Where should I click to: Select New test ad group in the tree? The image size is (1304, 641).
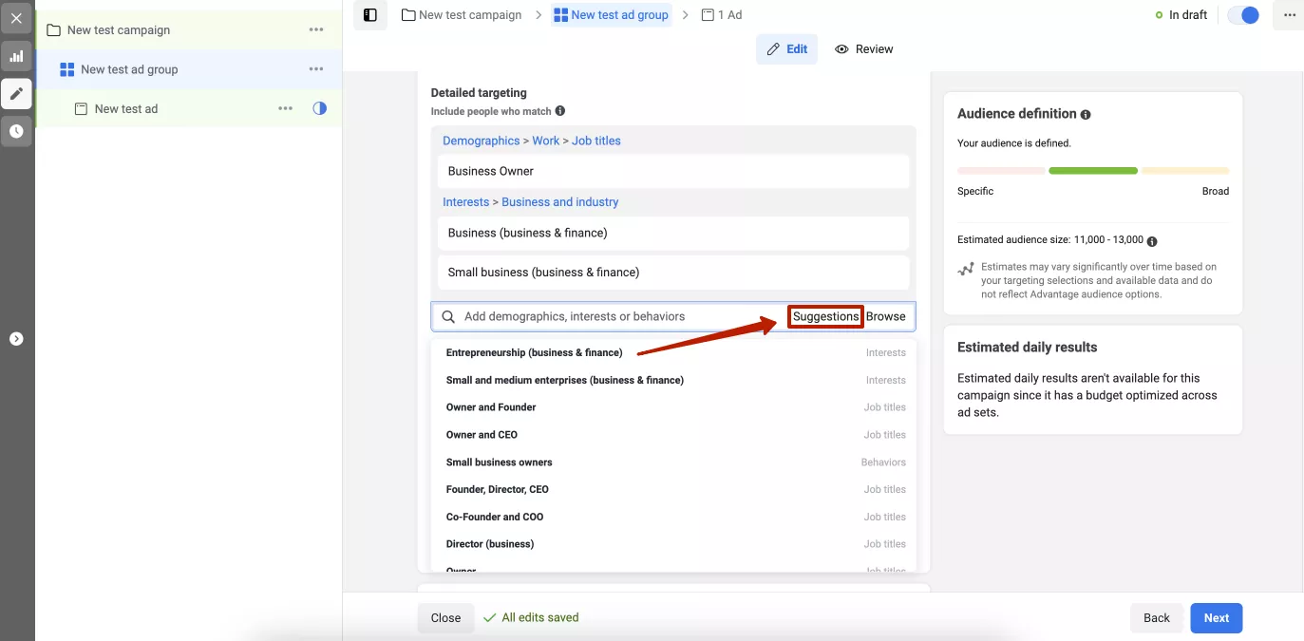pos(129,69)
